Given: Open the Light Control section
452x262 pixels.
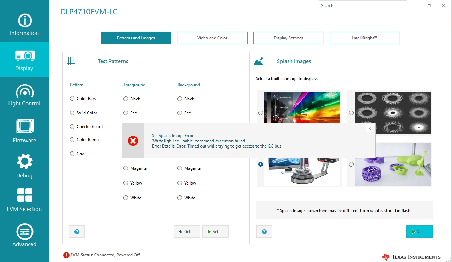Looking at the screenshot, I should [x=24, y=94].
